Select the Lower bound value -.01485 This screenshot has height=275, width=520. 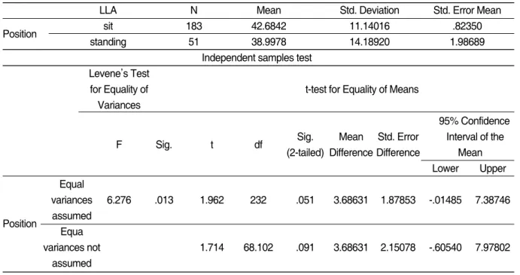pyautogui.click(x=445, y=200)
